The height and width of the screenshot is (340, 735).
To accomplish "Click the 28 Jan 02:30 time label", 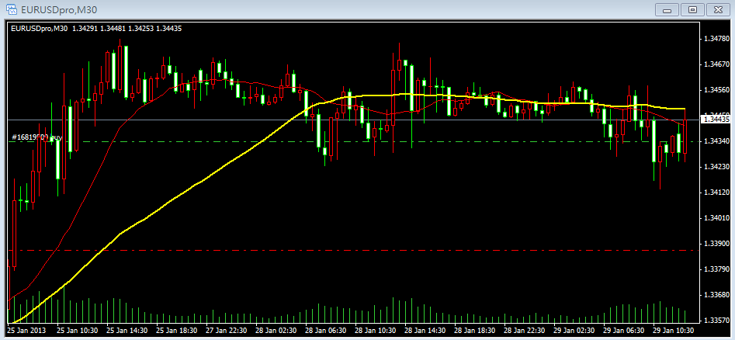I will [276, 330].
